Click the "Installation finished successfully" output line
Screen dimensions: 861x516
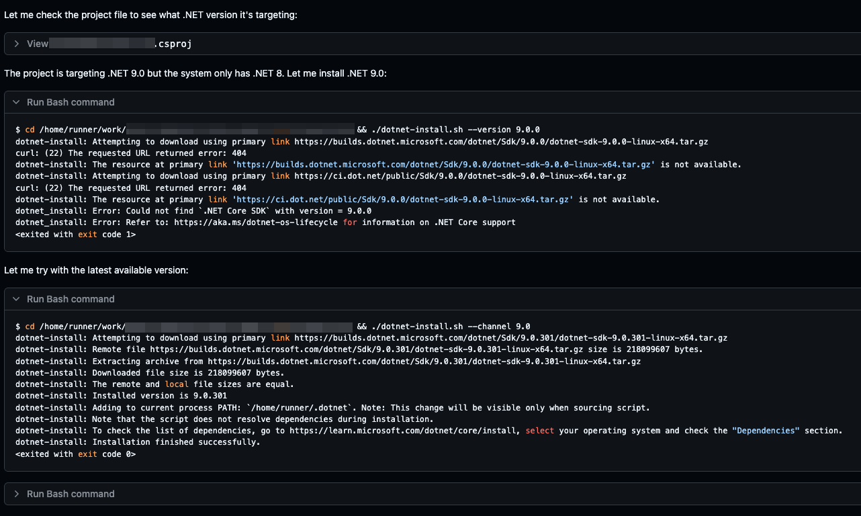pos(176,442)
